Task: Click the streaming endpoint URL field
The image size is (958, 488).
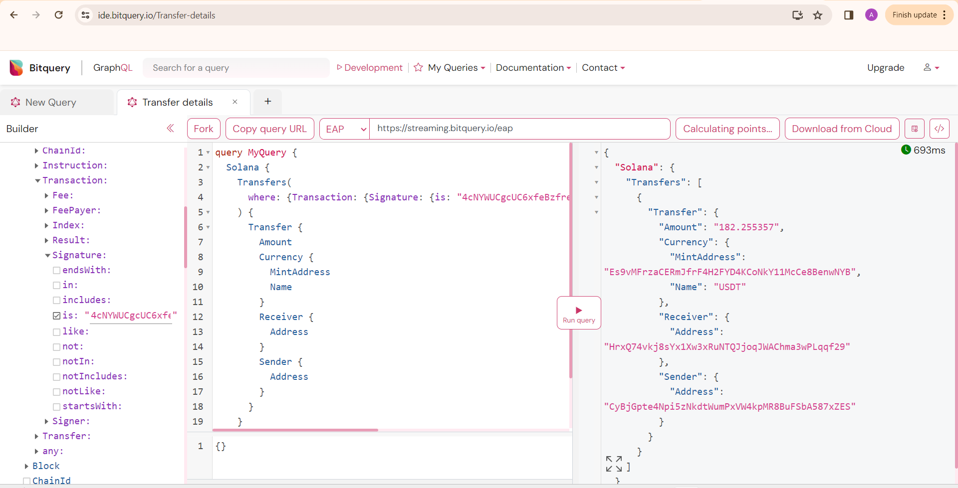Action: (x=519, y=129)
